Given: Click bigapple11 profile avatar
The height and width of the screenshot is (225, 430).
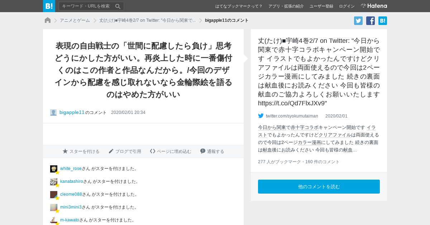Looking at the screenshot, I should (x=53, y=112).
